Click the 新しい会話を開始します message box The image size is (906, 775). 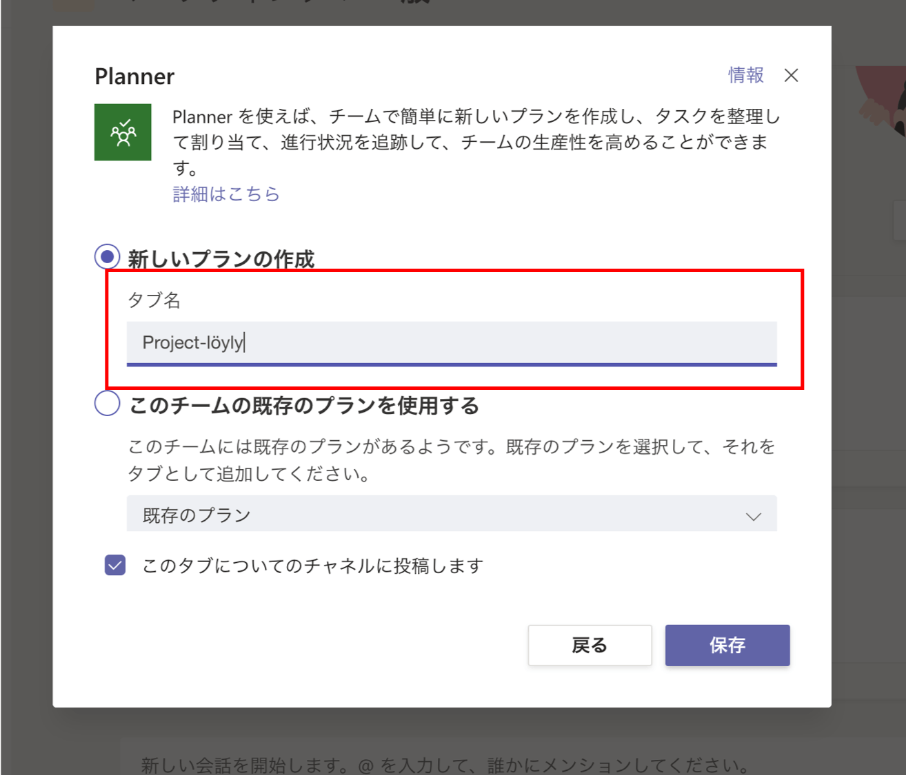pos(445,765)
